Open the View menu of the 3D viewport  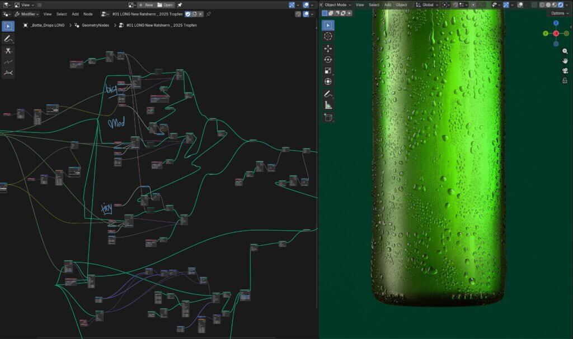[360, 4]
